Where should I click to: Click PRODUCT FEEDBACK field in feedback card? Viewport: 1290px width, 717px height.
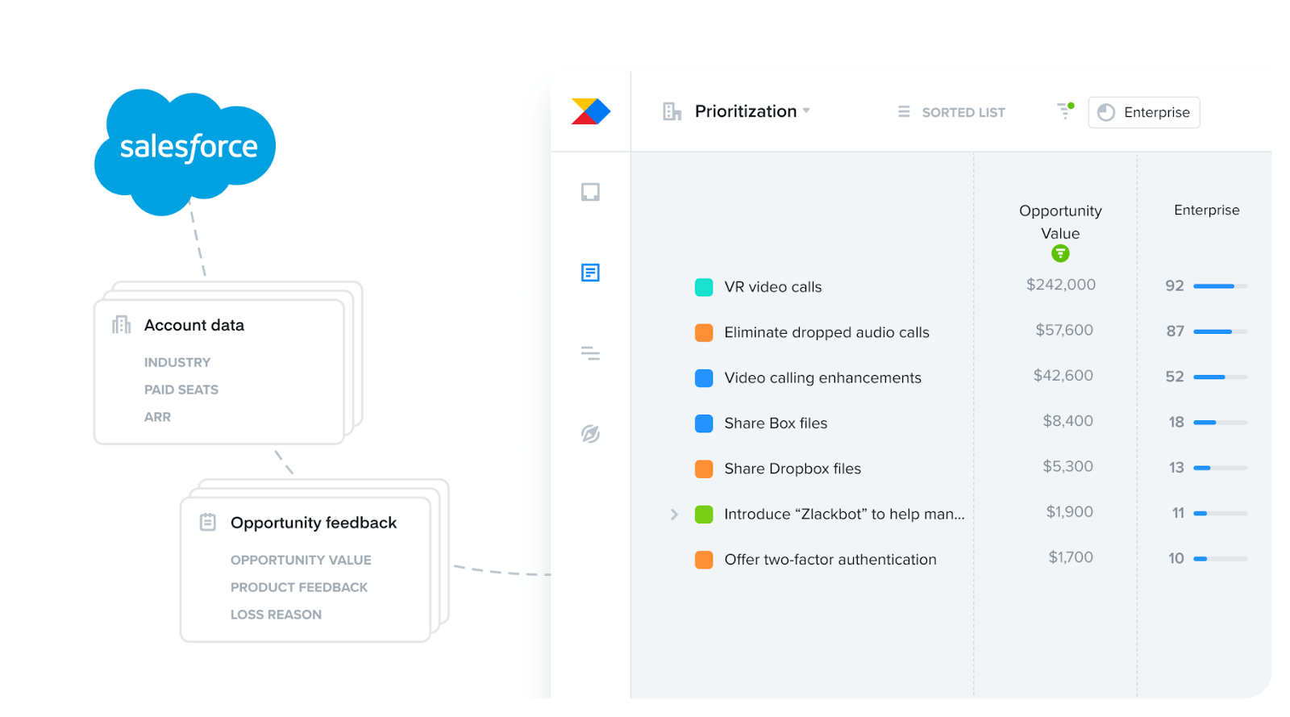[299, 587]
